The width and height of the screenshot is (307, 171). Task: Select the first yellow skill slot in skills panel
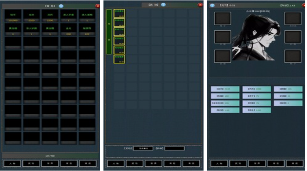[119, 13]
